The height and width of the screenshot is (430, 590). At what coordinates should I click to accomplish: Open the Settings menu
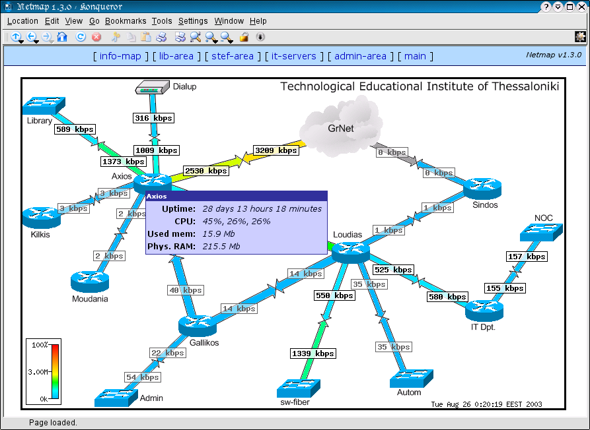(193, 21)
